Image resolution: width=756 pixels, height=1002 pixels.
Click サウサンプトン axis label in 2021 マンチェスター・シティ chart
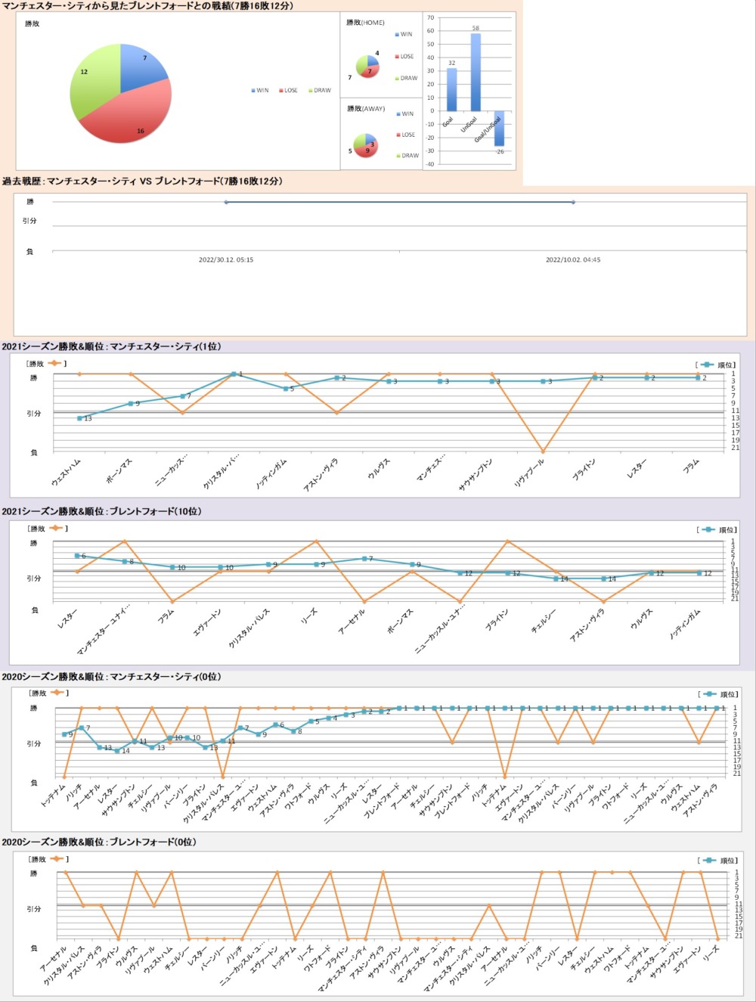point(476,475)
